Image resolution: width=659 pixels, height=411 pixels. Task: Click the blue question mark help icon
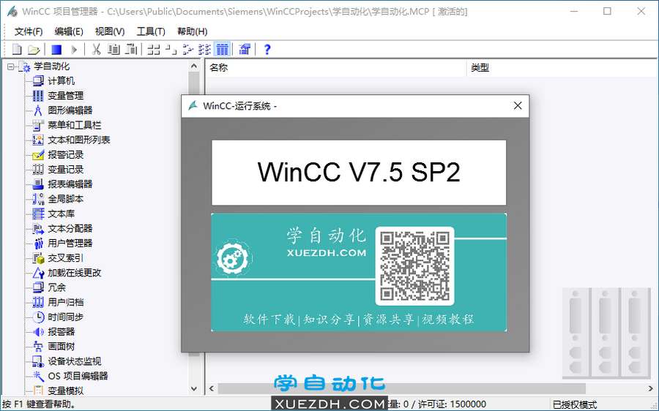(267, 50)
